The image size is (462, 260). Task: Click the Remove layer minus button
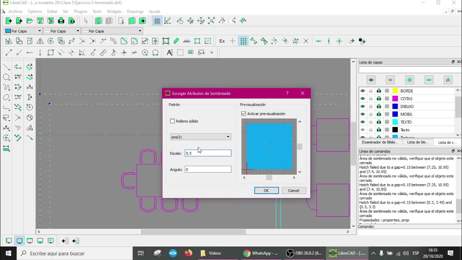tap(428, 80)
